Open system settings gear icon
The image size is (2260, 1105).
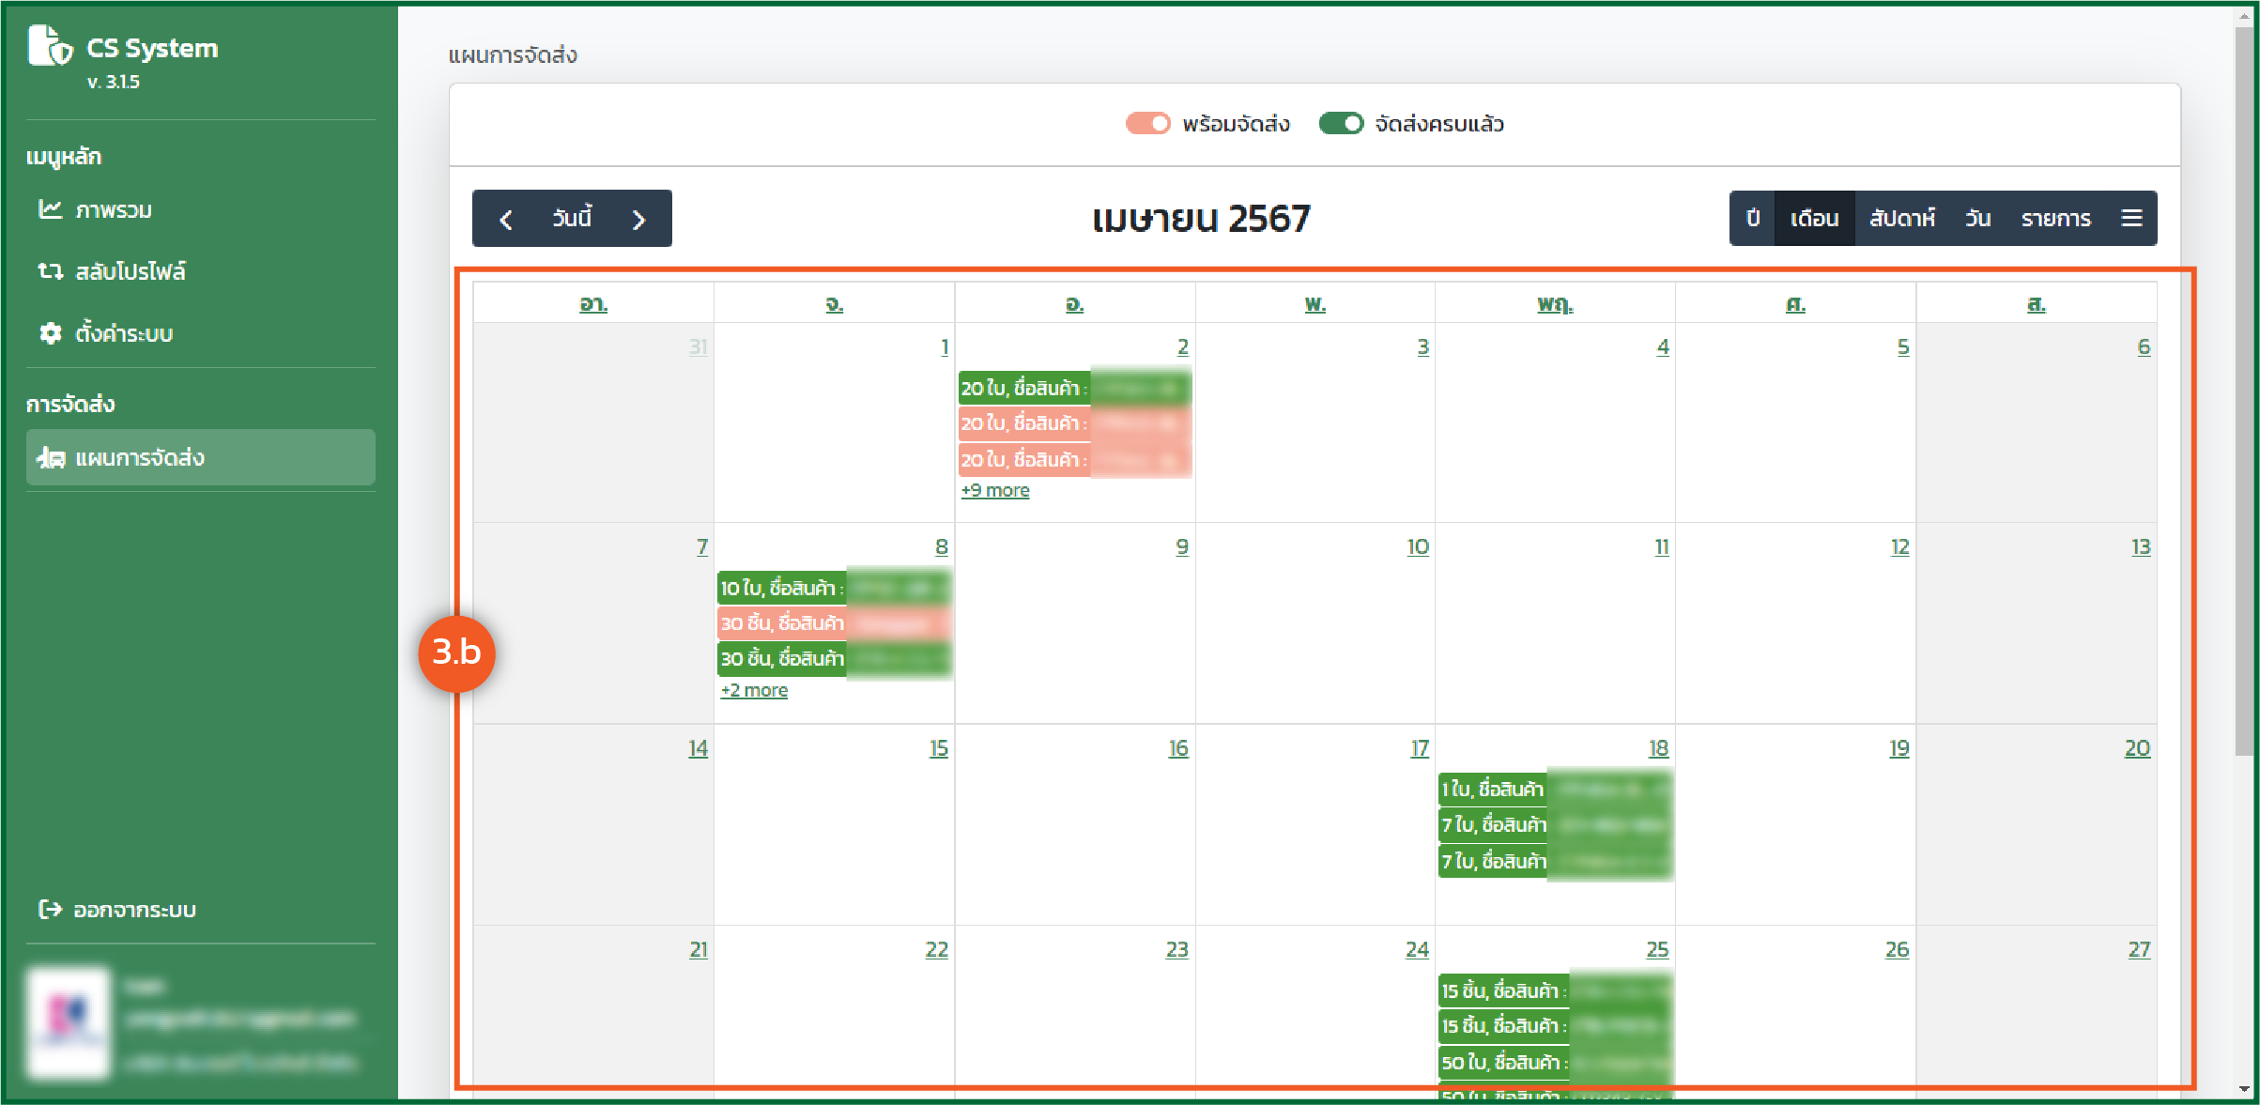[x=50, y=333]
